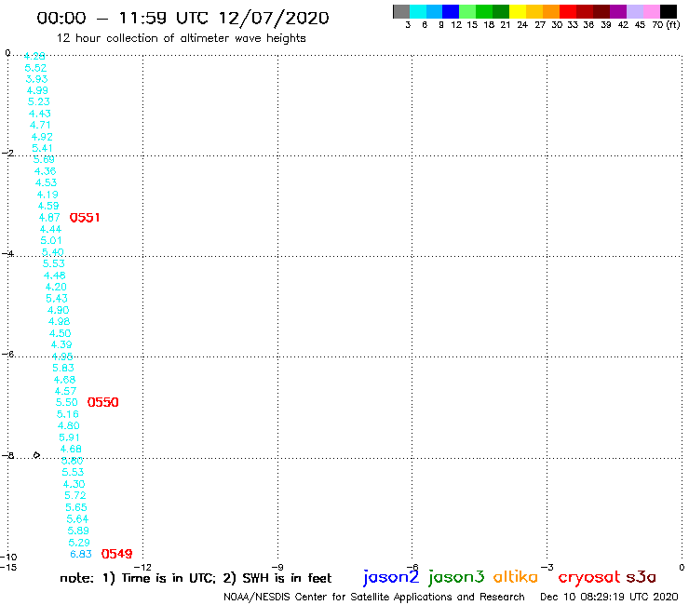The image size is (689, 605).
Task: Click the red time label 0551
Action: [85, 218]
